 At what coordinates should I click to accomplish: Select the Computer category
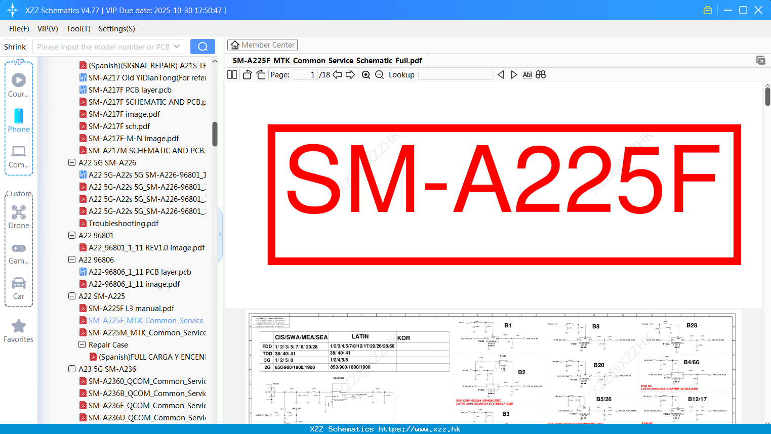(19, 156)
